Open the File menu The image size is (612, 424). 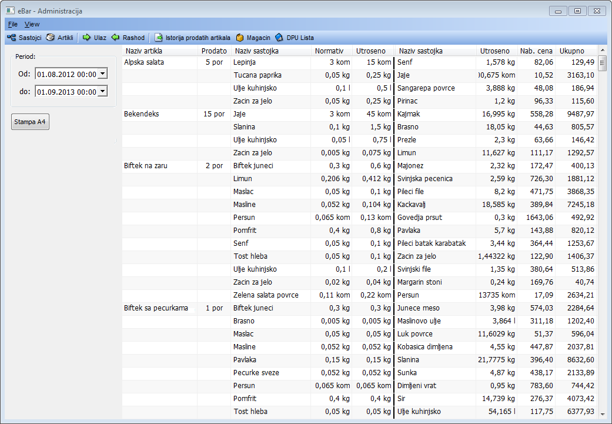(x=13, y=24)
